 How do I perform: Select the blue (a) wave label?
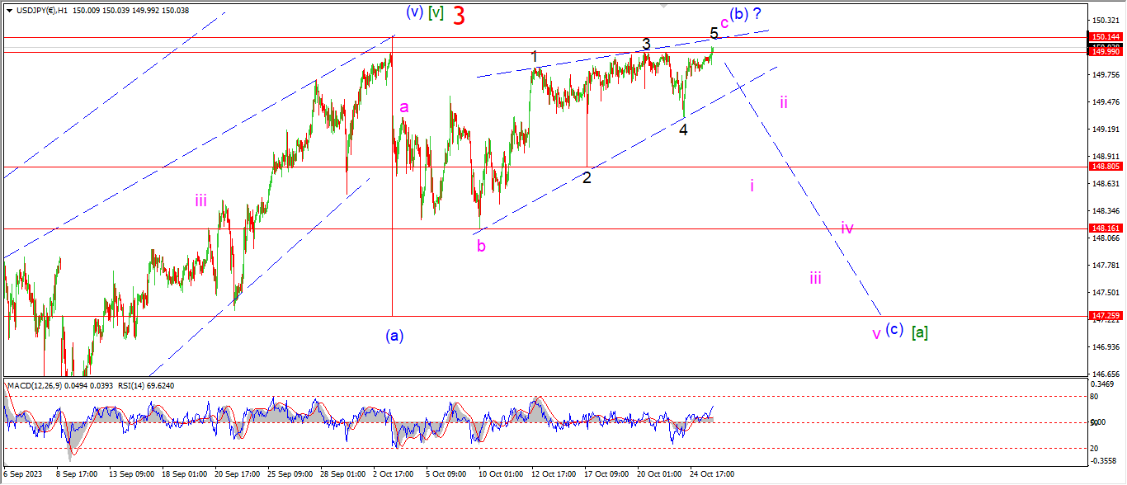pyautogui.click(x=394, y=335)
